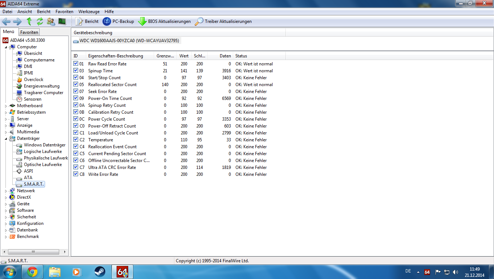The image size is (494, 279).
Task: Launch Google Chrome from the taskbar
Action: [x=32, y=271]
